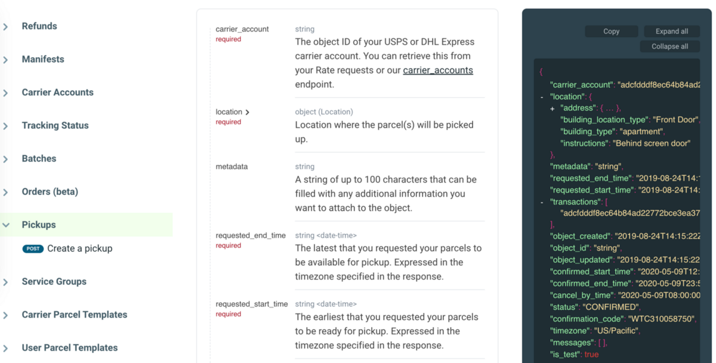Expand the Carrier Parcel Templates chevron
The image size is (716, 363).
pyautogui.click(x=6, y=315)
